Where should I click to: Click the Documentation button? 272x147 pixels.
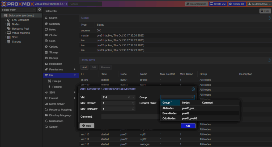click(197, 4)
